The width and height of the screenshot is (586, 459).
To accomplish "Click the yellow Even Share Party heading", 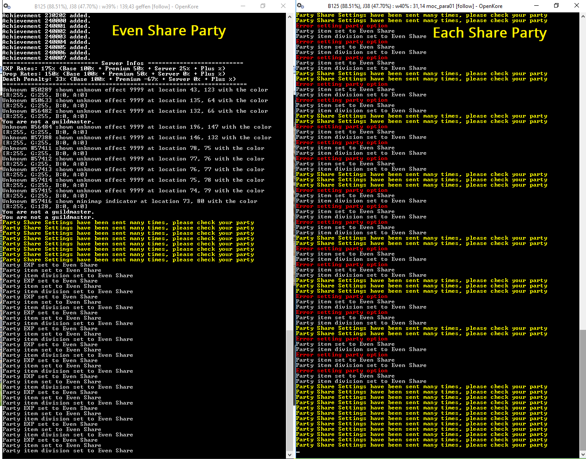I will tap(169, 31).
